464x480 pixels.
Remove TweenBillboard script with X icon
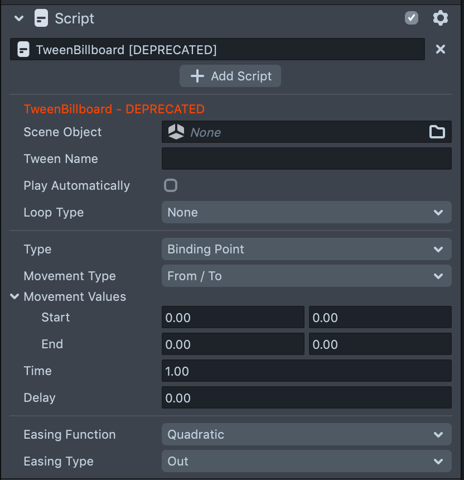(441, 49)
